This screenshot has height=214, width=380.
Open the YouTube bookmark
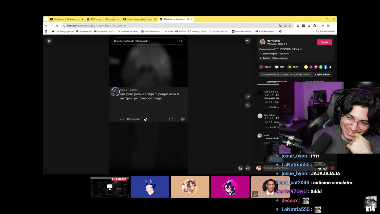pyautogui.click(x=180, y=31)
